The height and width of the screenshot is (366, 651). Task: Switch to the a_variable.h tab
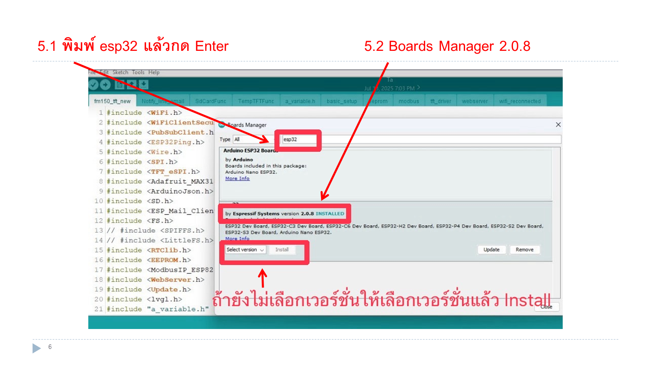point(300,101)
